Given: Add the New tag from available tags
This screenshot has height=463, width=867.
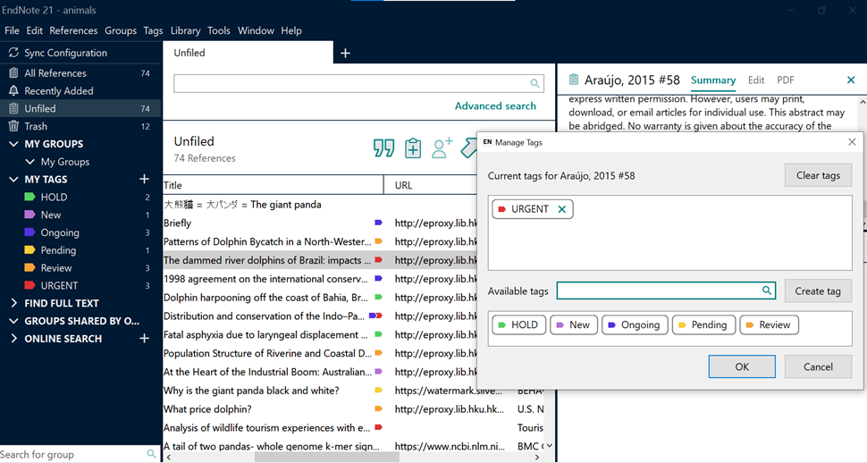Looking at the screenshot, I should [x=574, y=324].
